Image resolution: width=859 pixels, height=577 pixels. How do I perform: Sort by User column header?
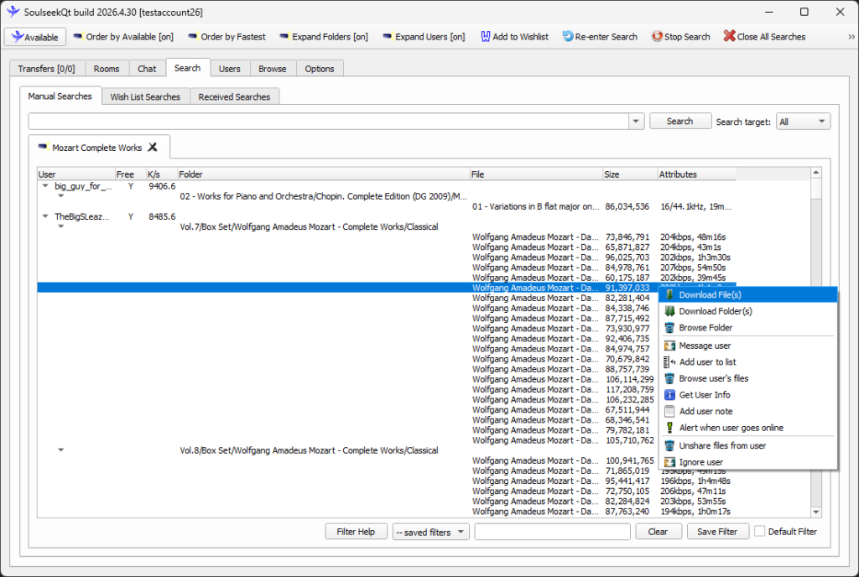click(76, 174)
